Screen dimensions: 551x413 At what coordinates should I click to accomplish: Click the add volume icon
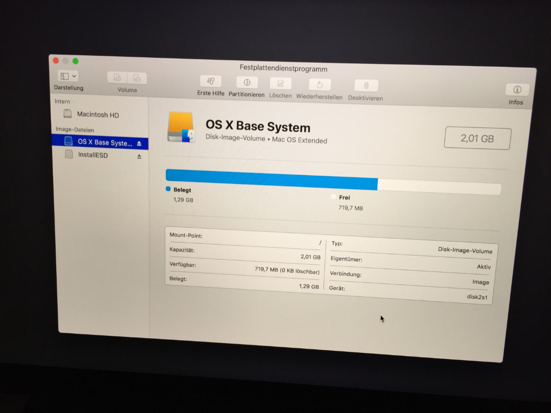click(117, 78)
